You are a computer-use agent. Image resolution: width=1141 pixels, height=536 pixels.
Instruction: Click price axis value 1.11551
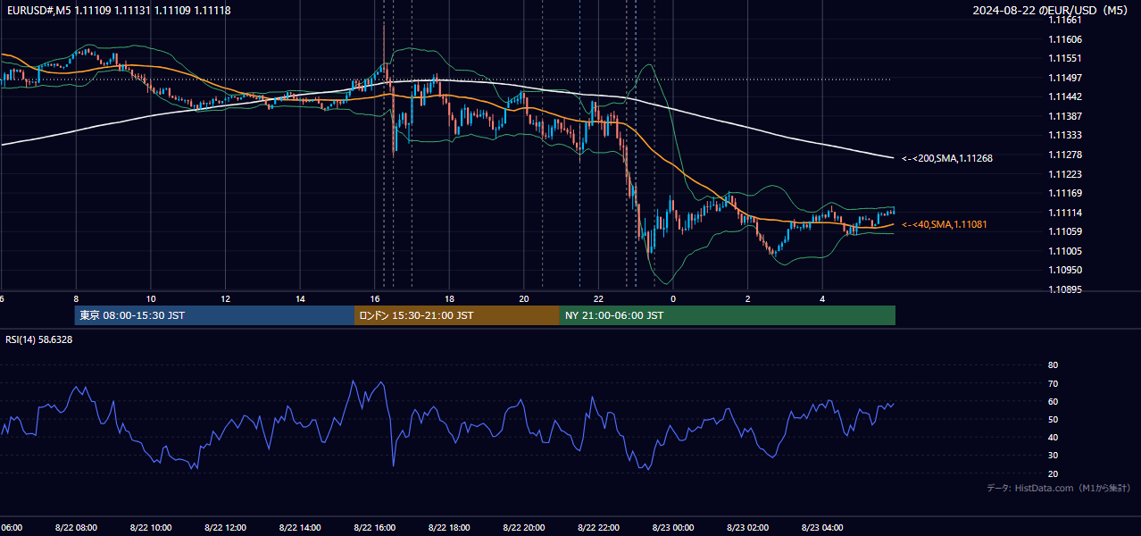pos(1064,58)
